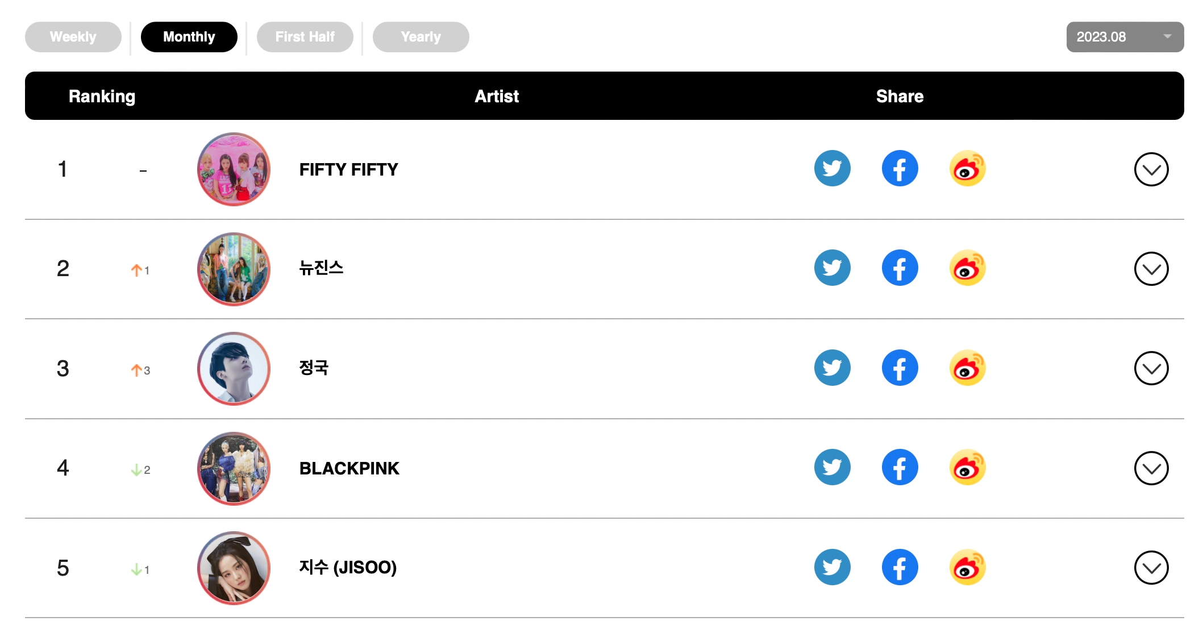This screenshot has width=1203, height=625.
Task: Expand the 지수 (JISOO) row details
Action: tap(1151, 568)
